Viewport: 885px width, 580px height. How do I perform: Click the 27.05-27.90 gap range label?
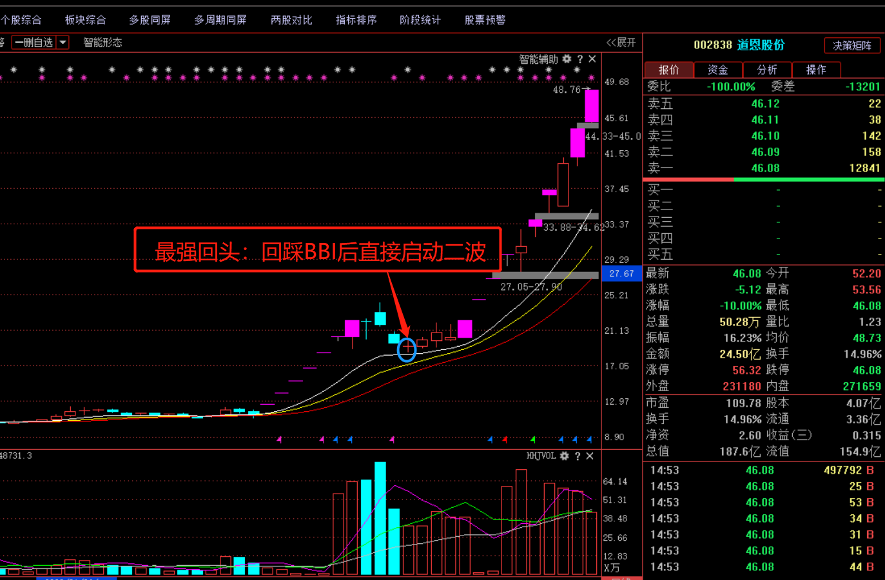[x=531, y=287]
